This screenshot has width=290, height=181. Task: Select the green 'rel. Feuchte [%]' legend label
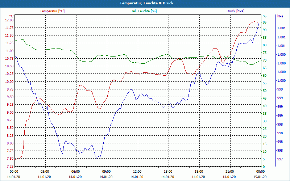[x=144, y=11]
